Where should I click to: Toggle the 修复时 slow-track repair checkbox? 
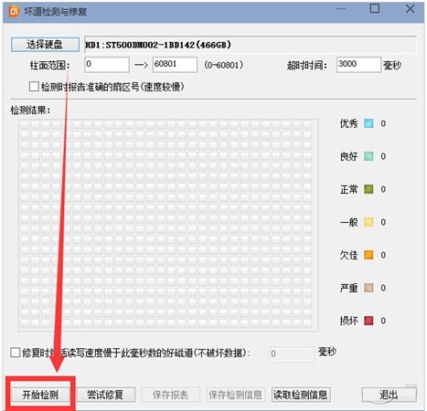coord(16,353)
